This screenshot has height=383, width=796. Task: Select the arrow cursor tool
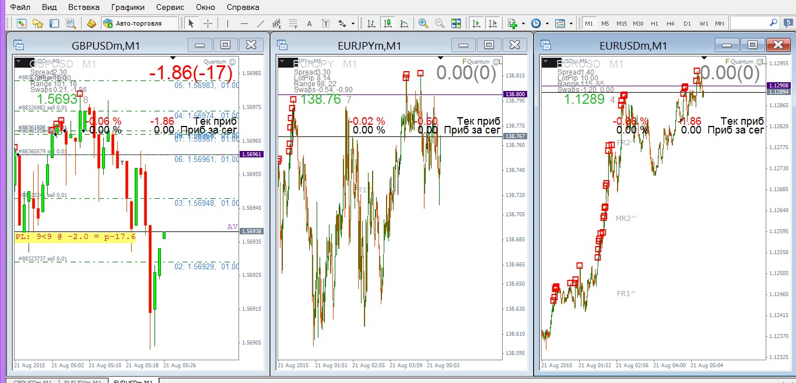click(x=191, y=23)
